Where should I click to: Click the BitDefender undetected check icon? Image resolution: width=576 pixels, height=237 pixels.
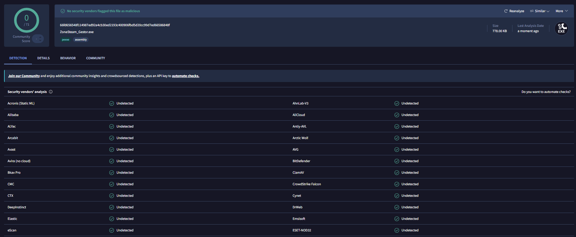pyautogui.click(x=397, y=161)
